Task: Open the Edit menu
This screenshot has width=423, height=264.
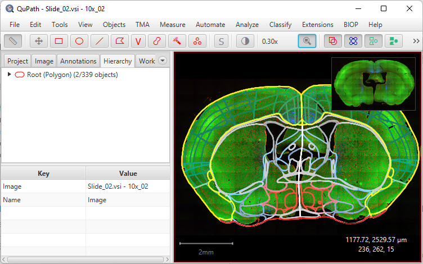Action: click(x=35, y=25)
